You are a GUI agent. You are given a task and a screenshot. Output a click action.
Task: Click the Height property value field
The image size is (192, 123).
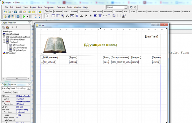pyautogui.click(x=23, y=115)
